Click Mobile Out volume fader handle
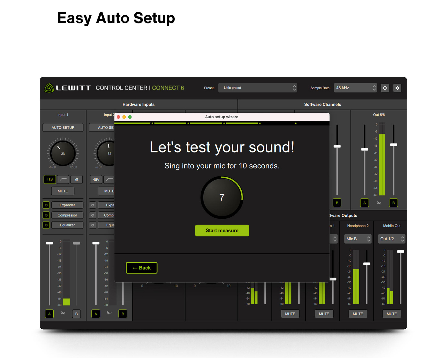This screenshot has width=447, height=358. (401, 251)
